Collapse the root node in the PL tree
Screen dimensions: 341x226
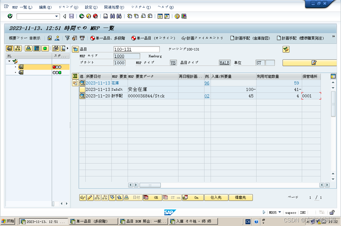[9, 61]
